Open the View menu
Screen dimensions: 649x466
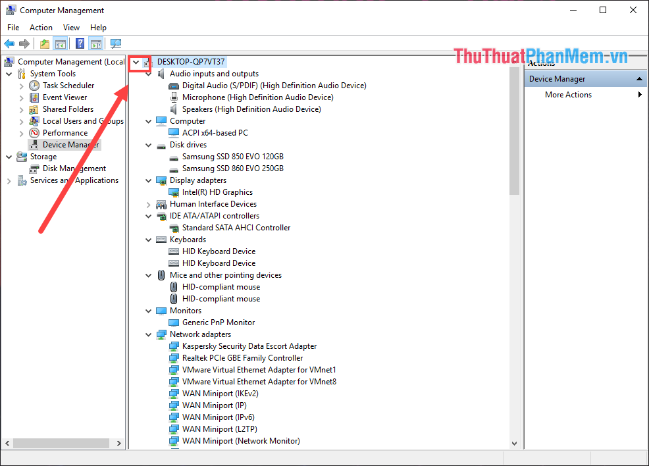pyautogui.click(x=71, y=27)
